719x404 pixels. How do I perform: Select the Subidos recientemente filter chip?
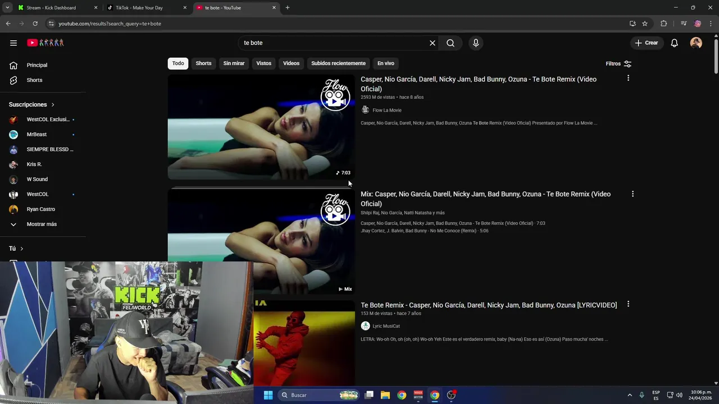[x=338, y=63]
